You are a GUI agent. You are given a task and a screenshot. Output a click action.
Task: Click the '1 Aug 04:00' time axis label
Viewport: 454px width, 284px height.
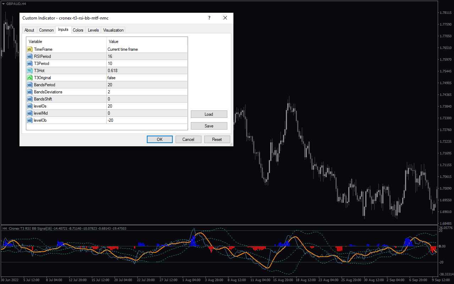191,280
